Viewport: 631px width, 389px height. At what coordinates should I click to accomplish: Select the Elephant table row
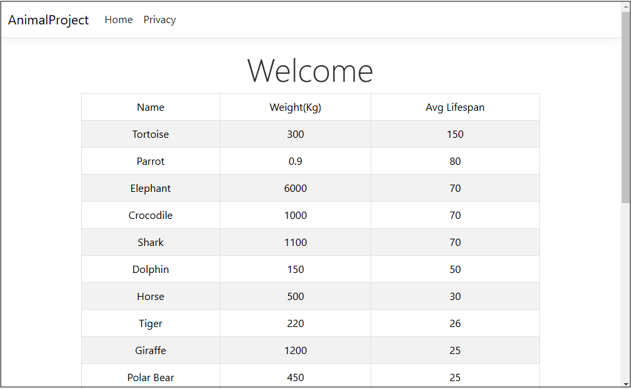(x=150, y=188)
